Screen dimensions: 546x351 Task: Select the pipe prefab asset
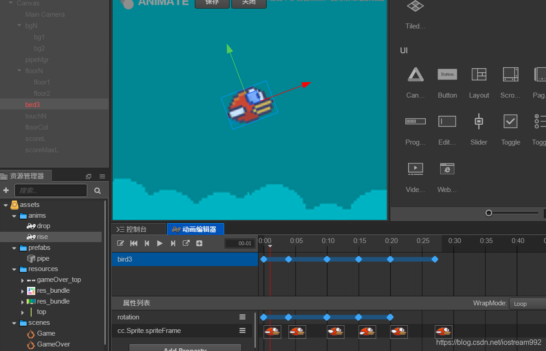click(43, 258)
